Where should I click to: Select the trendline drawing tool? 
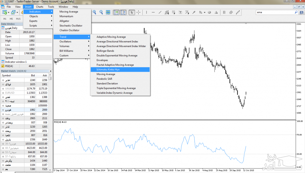click(160, 12)
